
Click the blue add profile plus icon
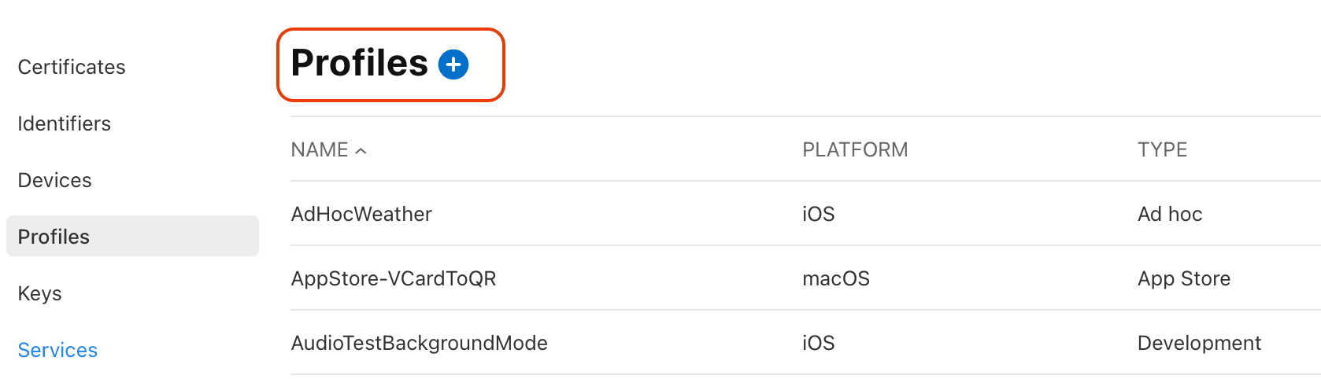click(x=453, y=64)
